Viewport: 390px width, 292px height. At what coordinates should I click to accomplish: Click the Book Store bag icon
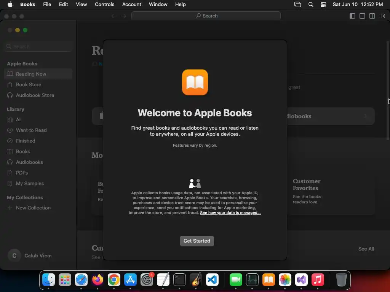coord(10,85)
